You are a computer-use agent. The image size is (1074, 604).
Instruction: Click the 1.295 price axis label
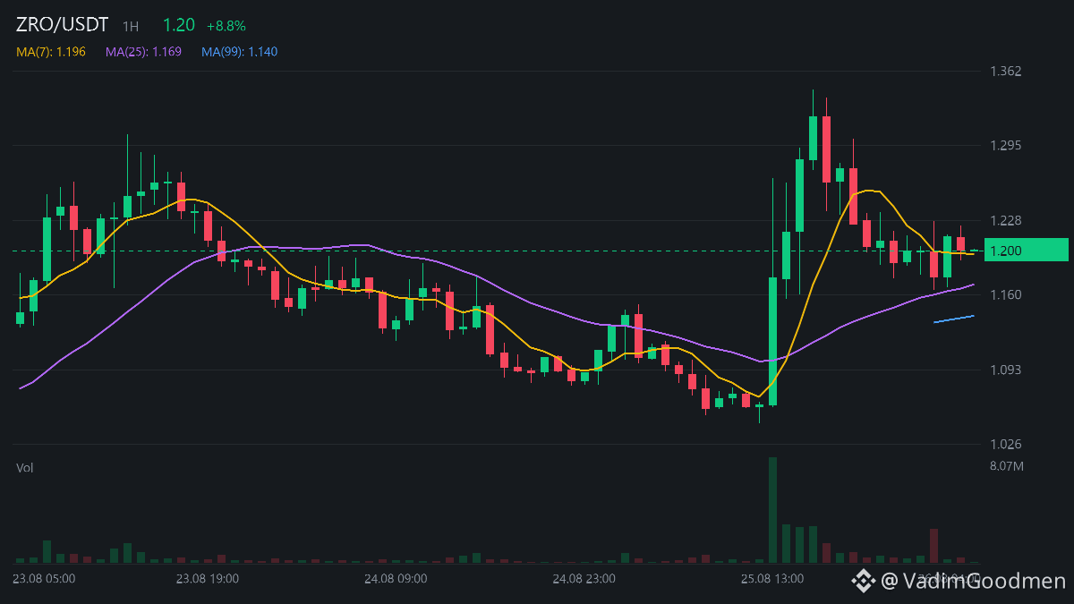tap(1006, 145)
